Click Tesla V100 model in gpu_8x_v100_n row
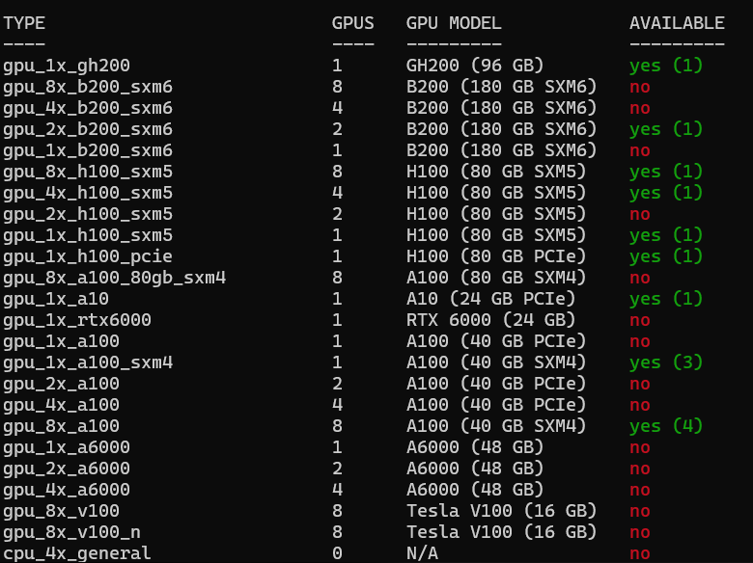 click(x=501, y=532)
